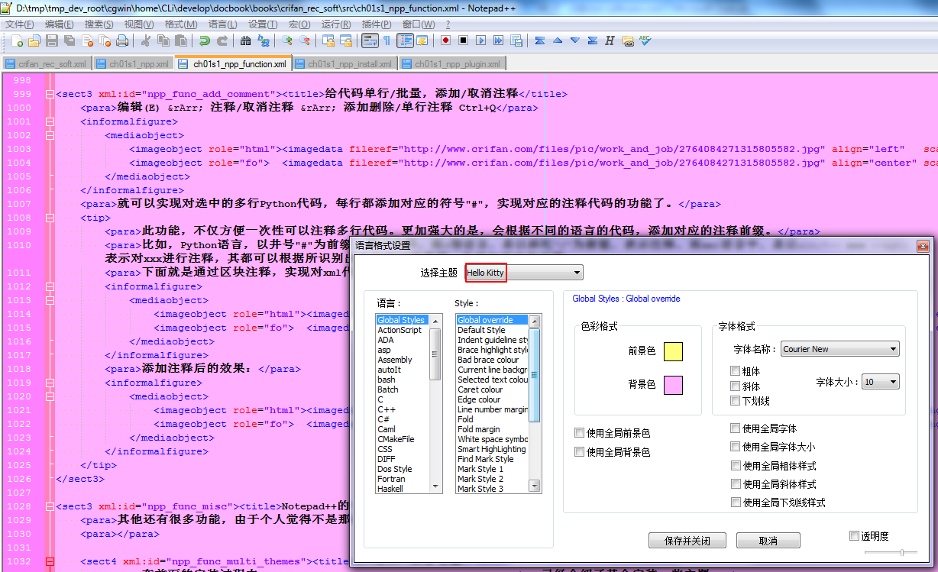Enable the 斜体 italic checkbox
Screen dimensions: 938x572
[x=735, y=386]
